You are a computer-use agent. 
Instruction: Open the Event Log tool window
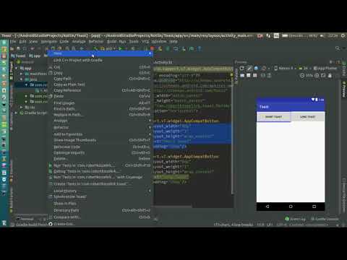pyautogui.click(x=296, y=219)
